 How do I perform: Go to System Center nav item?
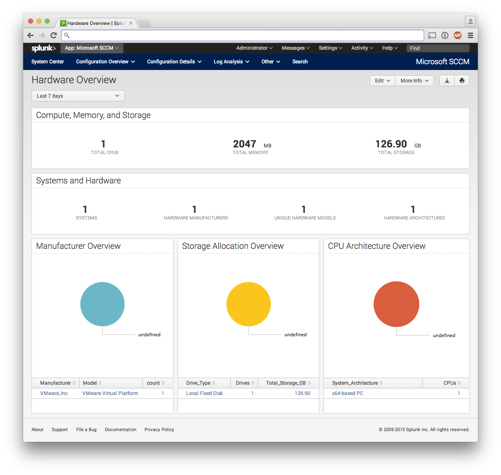[x=48, y=62]
